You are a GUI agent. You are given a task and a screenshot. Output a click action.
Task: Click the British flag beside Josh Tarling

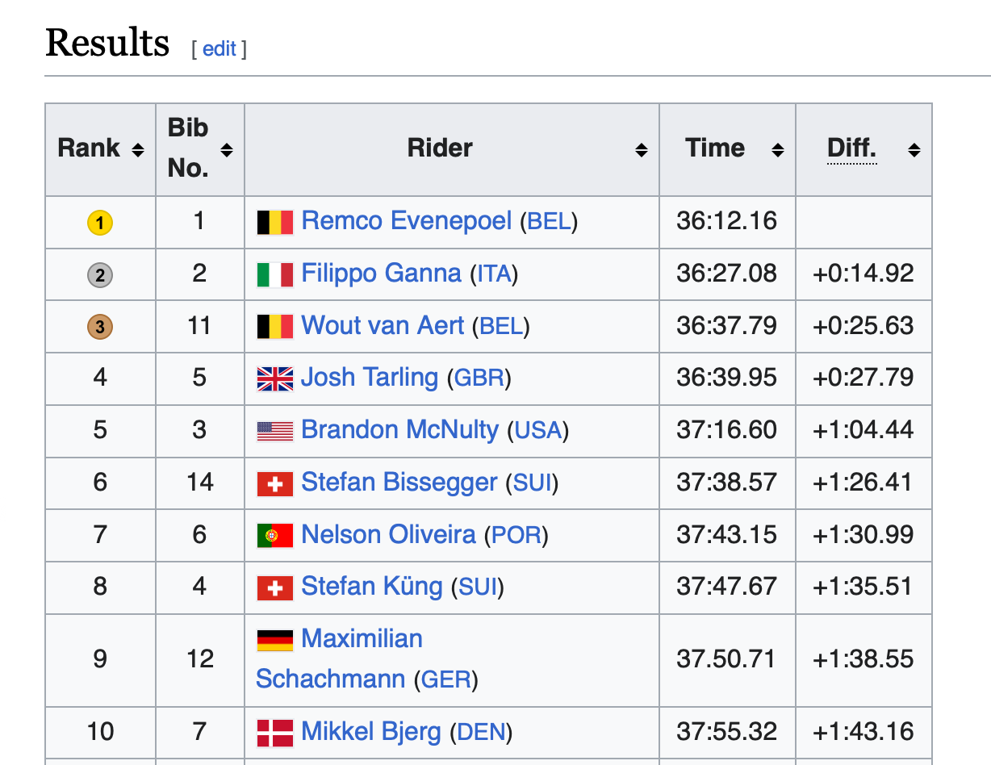(275, 378)
